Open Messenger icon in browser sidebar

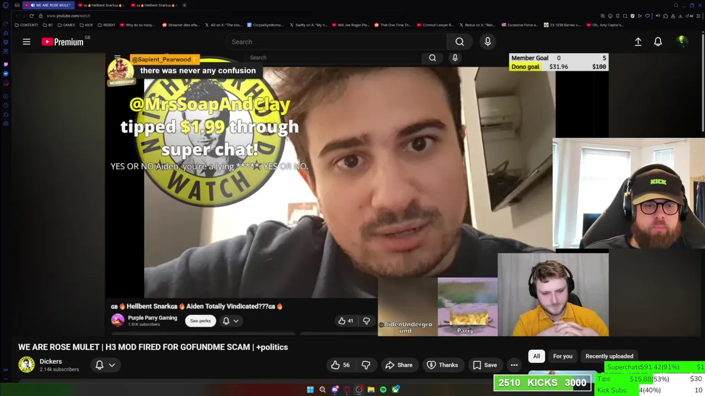6,74
